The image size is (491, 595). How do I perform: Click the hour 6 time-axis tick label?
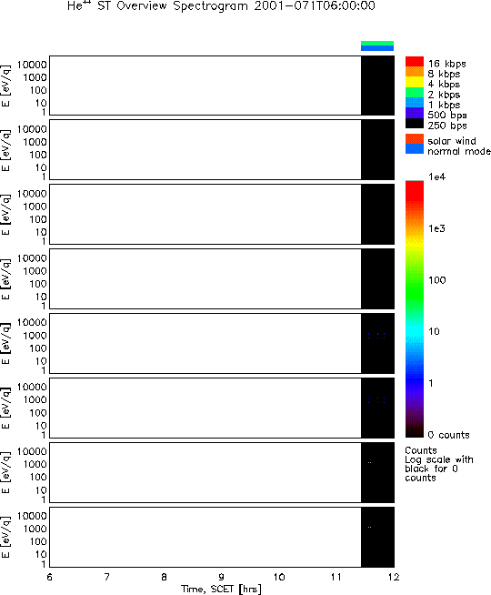point(50,577)
